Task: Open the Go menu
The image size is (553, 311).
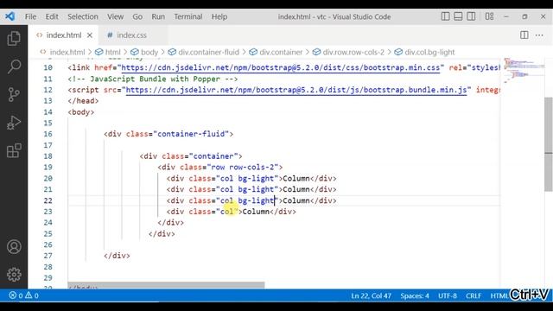Action: (137, 16)
